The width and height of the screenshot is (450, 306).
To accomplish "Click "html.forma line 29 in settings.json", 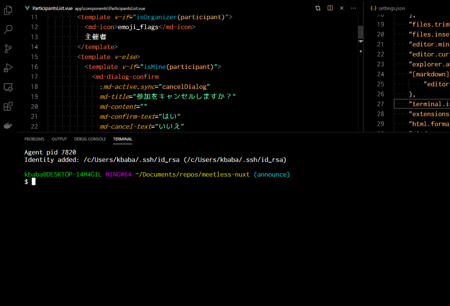I will tap(429, 124).
